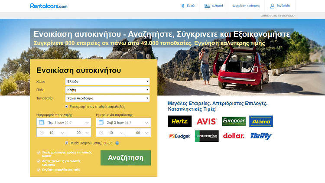Open the Ευρώ currency menu
This screenshot has width=325, height=183.
[x=188, y=6]
